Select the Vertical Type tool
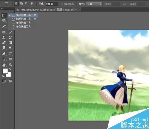This screenshot has height=129, width=149. tap(10, 54)
